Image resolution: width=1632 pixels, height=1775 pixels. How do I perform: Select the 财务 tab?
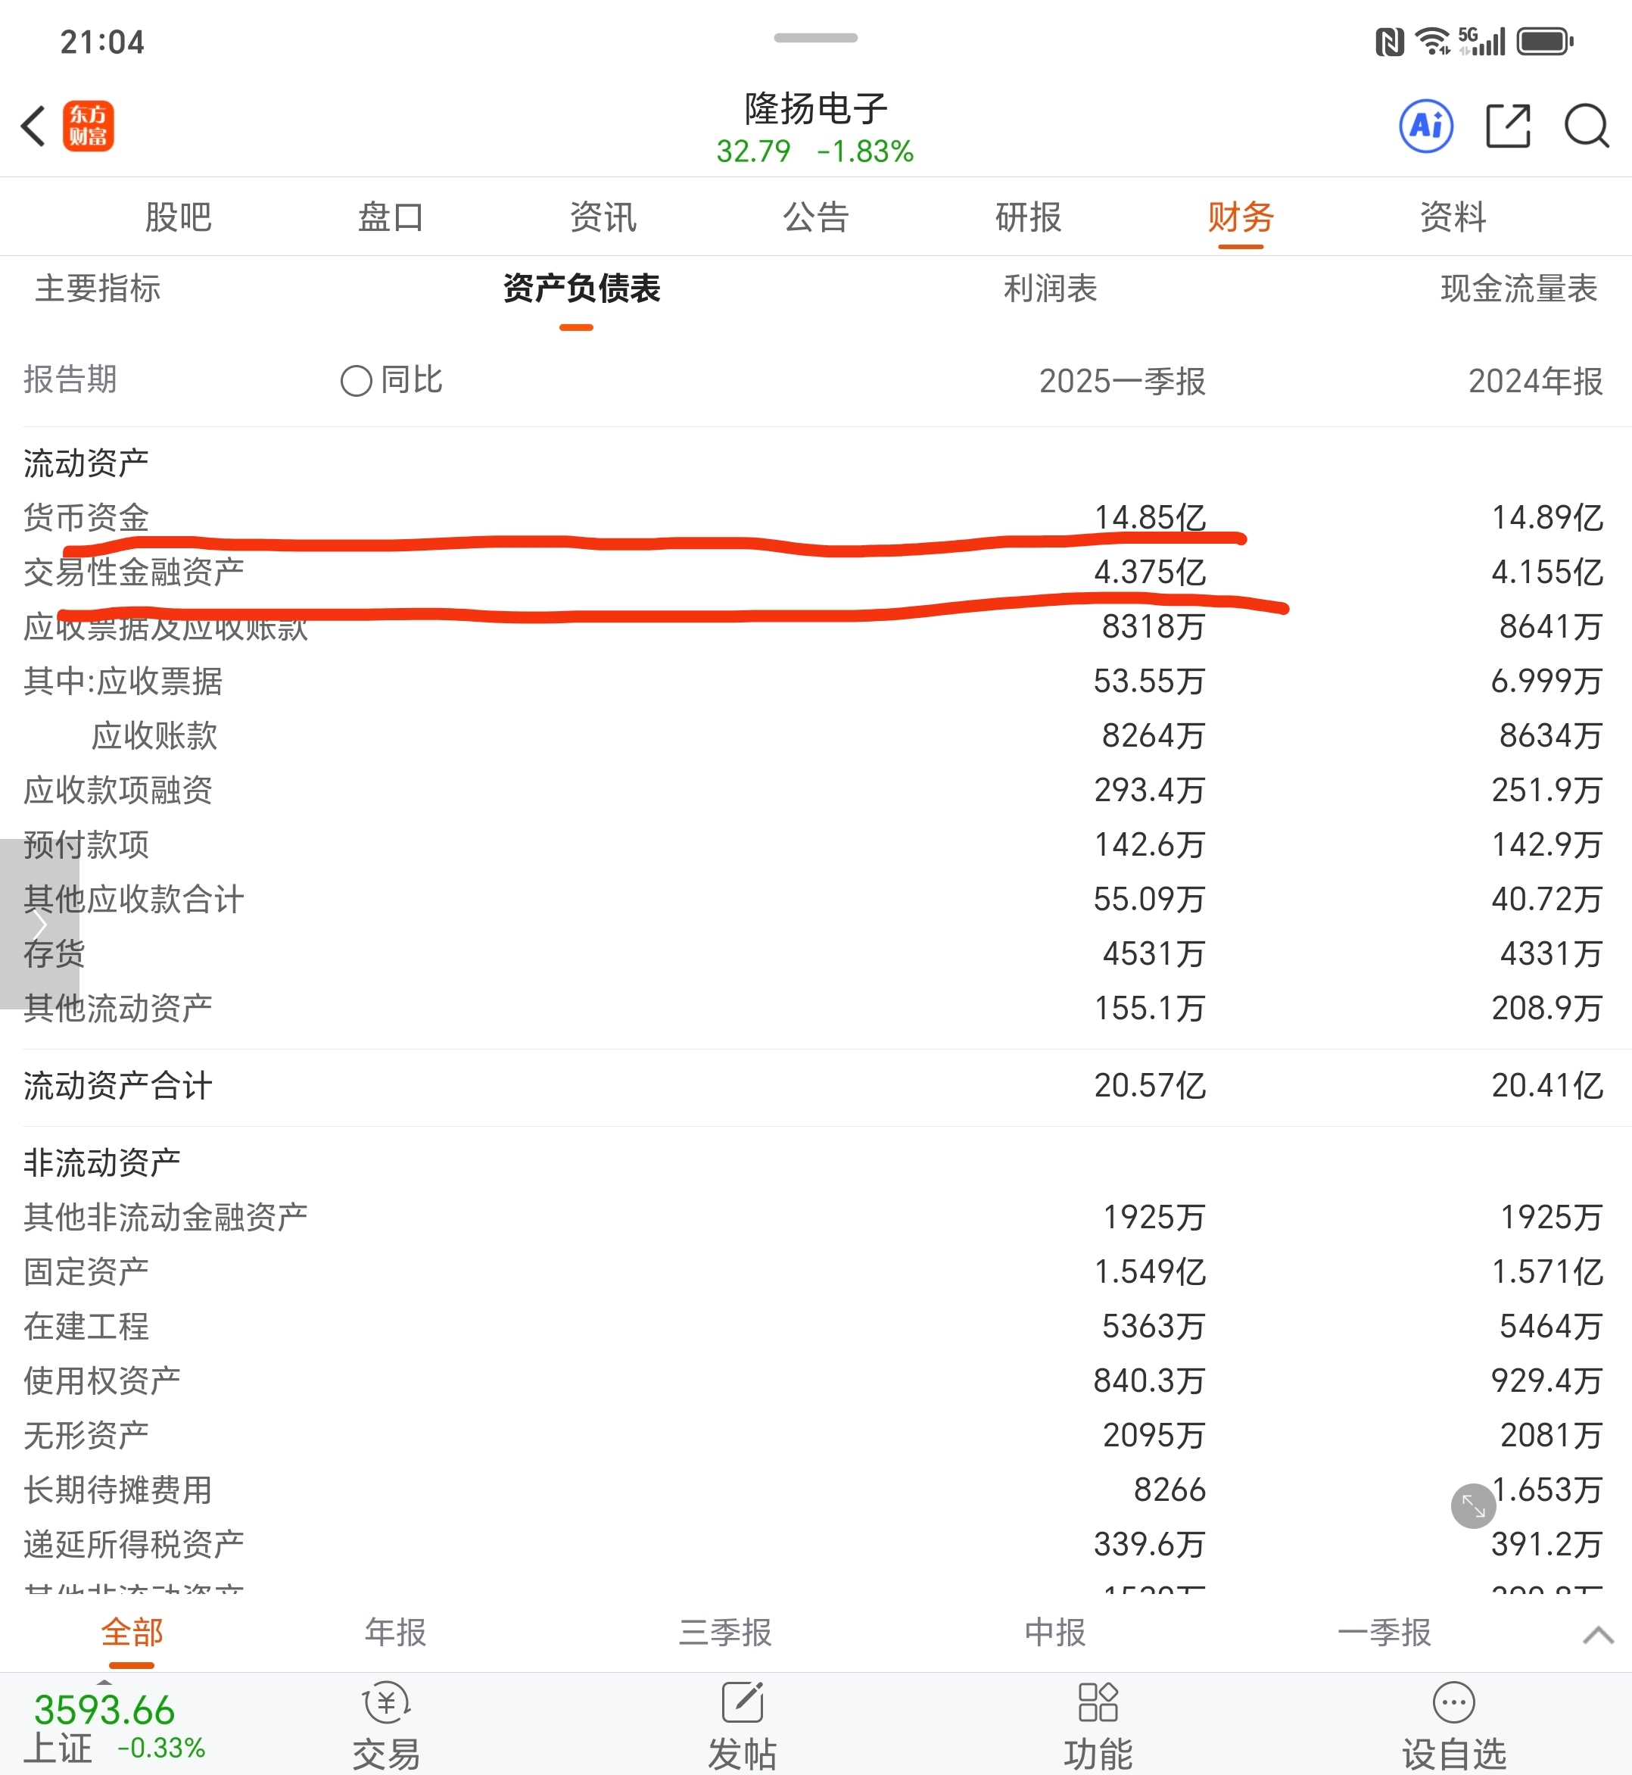coord(1241,217)
